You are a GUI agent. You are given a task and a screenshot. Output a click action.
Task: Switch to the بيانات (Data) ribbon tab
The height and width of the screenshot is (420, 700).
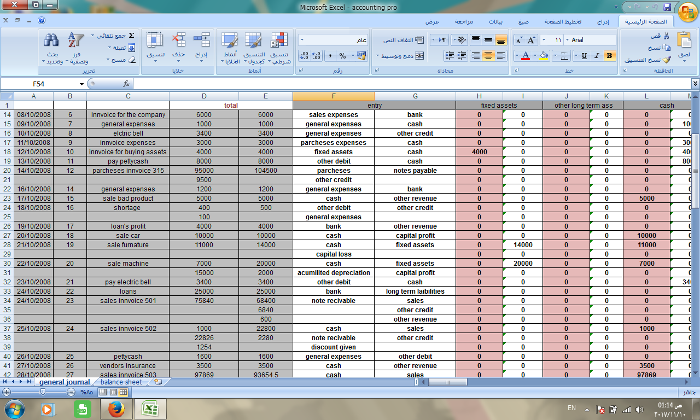pyautogui.click(x=495, y=22)
